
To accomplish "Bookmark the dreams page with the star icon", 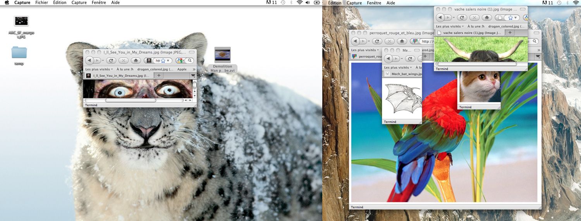I will [163, 61].
